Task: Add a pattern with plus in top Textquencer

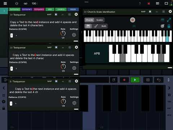Action: pos(16,35)
